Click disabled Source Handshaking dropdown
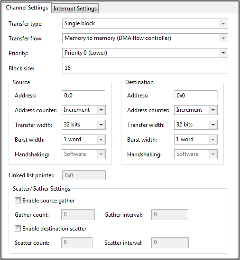 (x=83, y=154)
